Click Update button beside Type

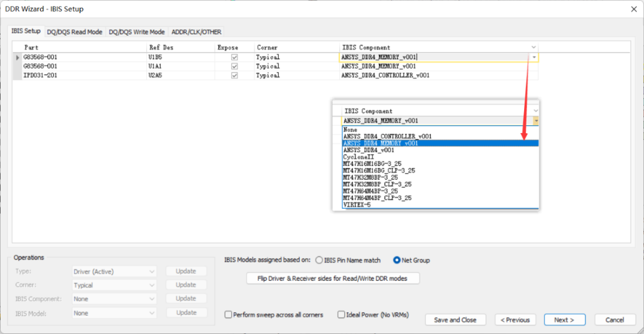coord(186,271)
